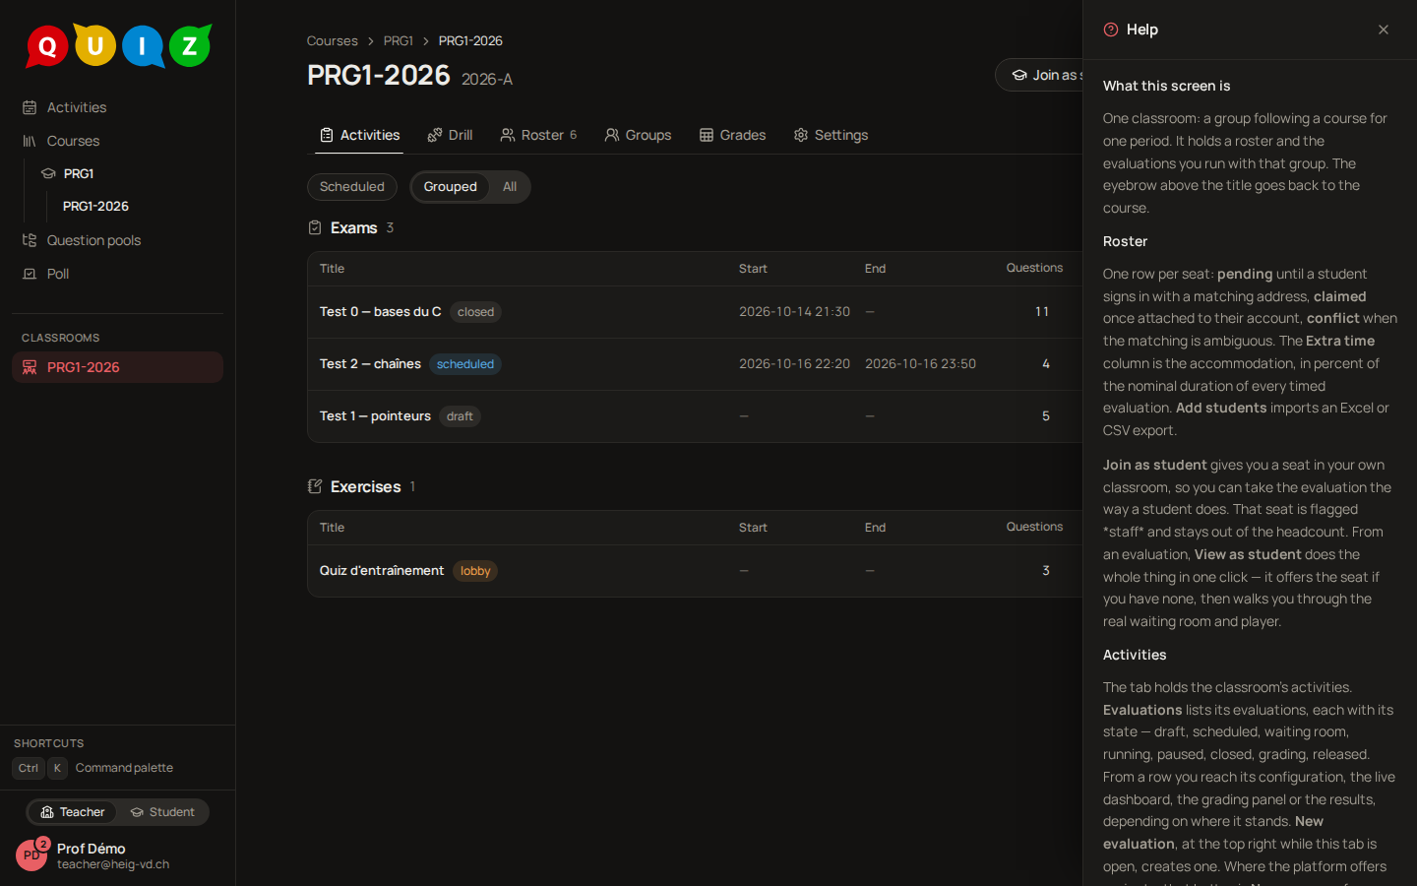The width and height of the screenshot is (1417, 886).
Task: Click the Exams section clipboard icon
Action: coord(315,227)
